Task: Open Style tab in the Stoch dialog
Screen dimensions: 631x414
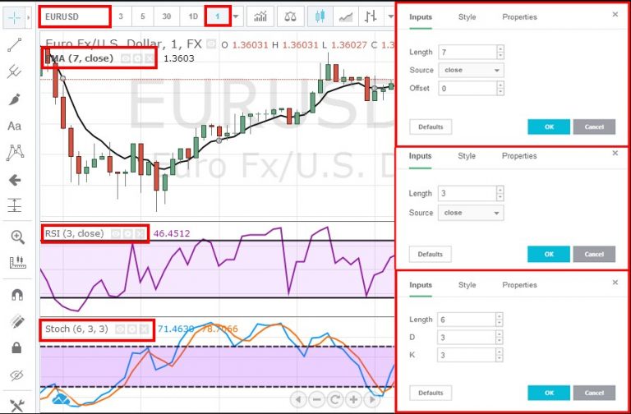Action: click(x=467, y=285)
